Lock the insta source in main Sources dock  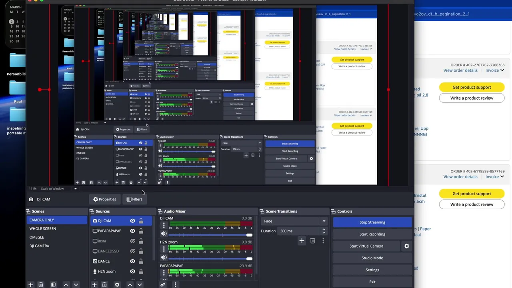[141, 241]
